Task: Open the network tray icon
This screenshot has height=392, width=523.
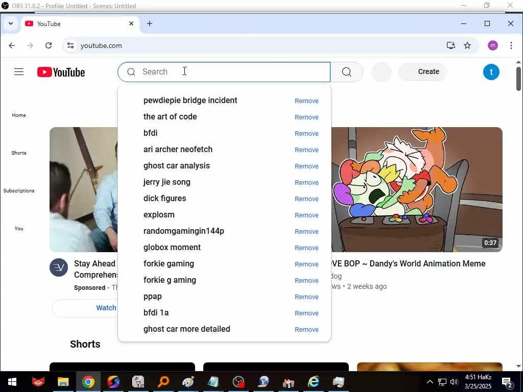Action: click(x=442, y=382)
